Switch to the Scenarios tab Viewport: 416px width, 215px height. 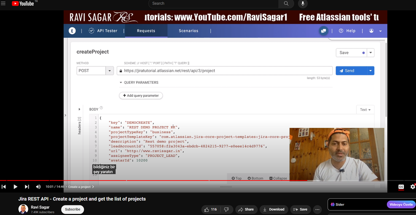pos(188,31)
